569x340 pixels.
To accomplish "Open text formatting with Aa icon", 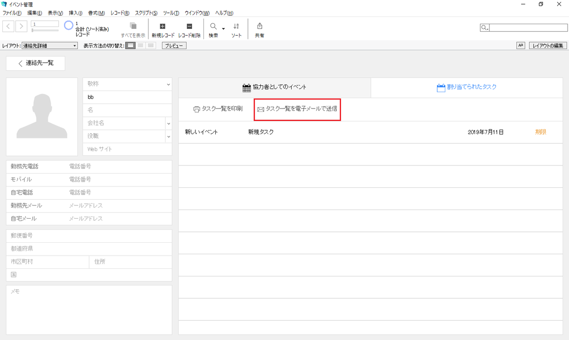I will click(521, 45).
